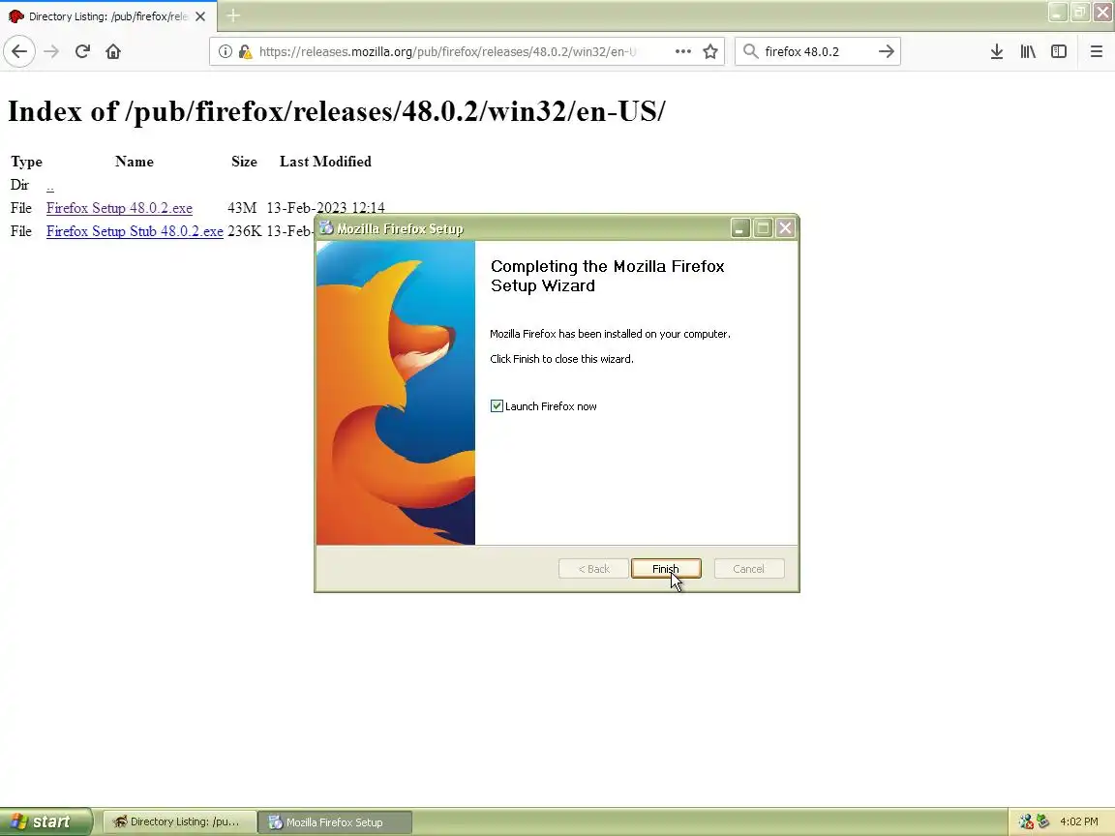Toggle the sidebar view icon

pos(1059,51)
